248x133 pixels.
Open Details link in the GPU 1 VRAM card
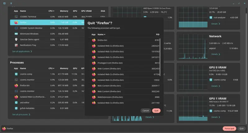[x=216, y=117]
